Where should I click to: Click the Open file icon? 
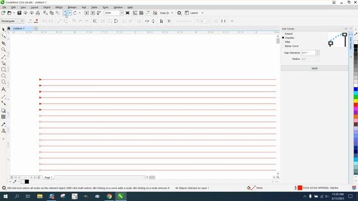(x=10, y=13)
